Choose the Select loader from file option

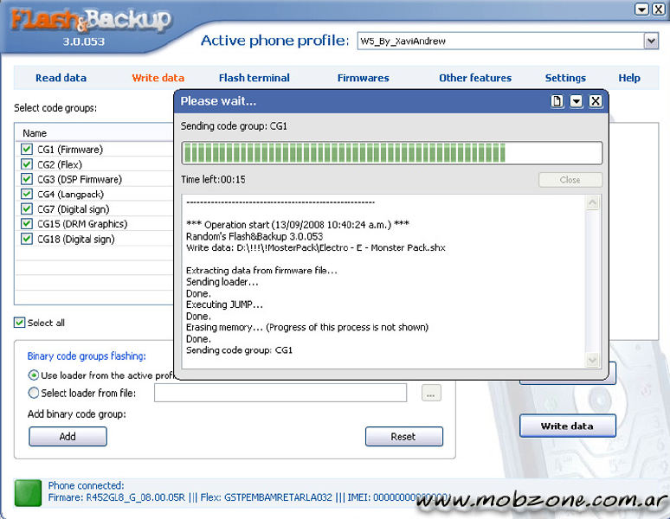click(x=34, y=393)
